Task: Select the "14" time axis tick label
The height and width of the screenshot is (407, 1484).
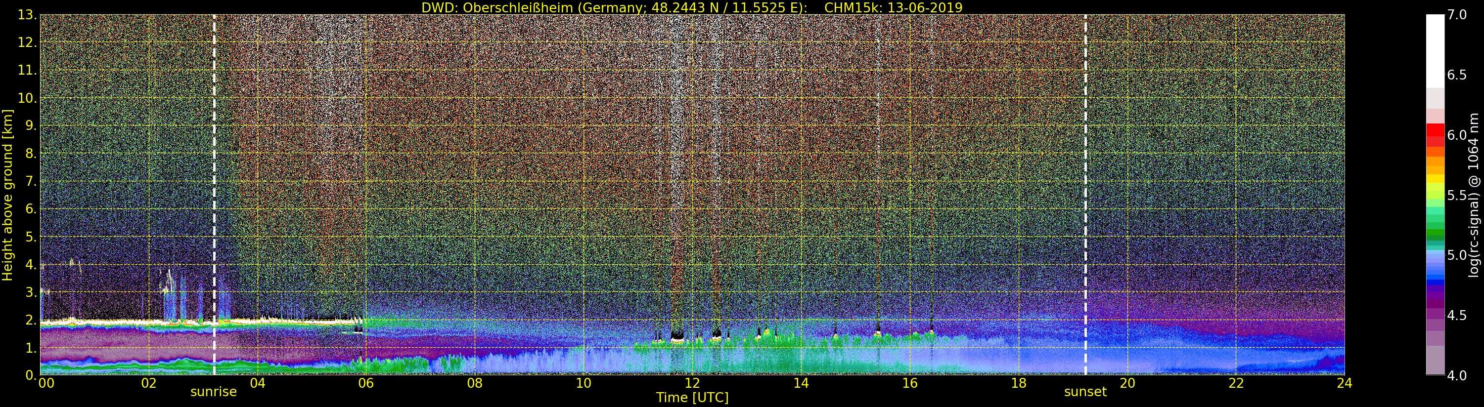Action: tap(801, 383)
